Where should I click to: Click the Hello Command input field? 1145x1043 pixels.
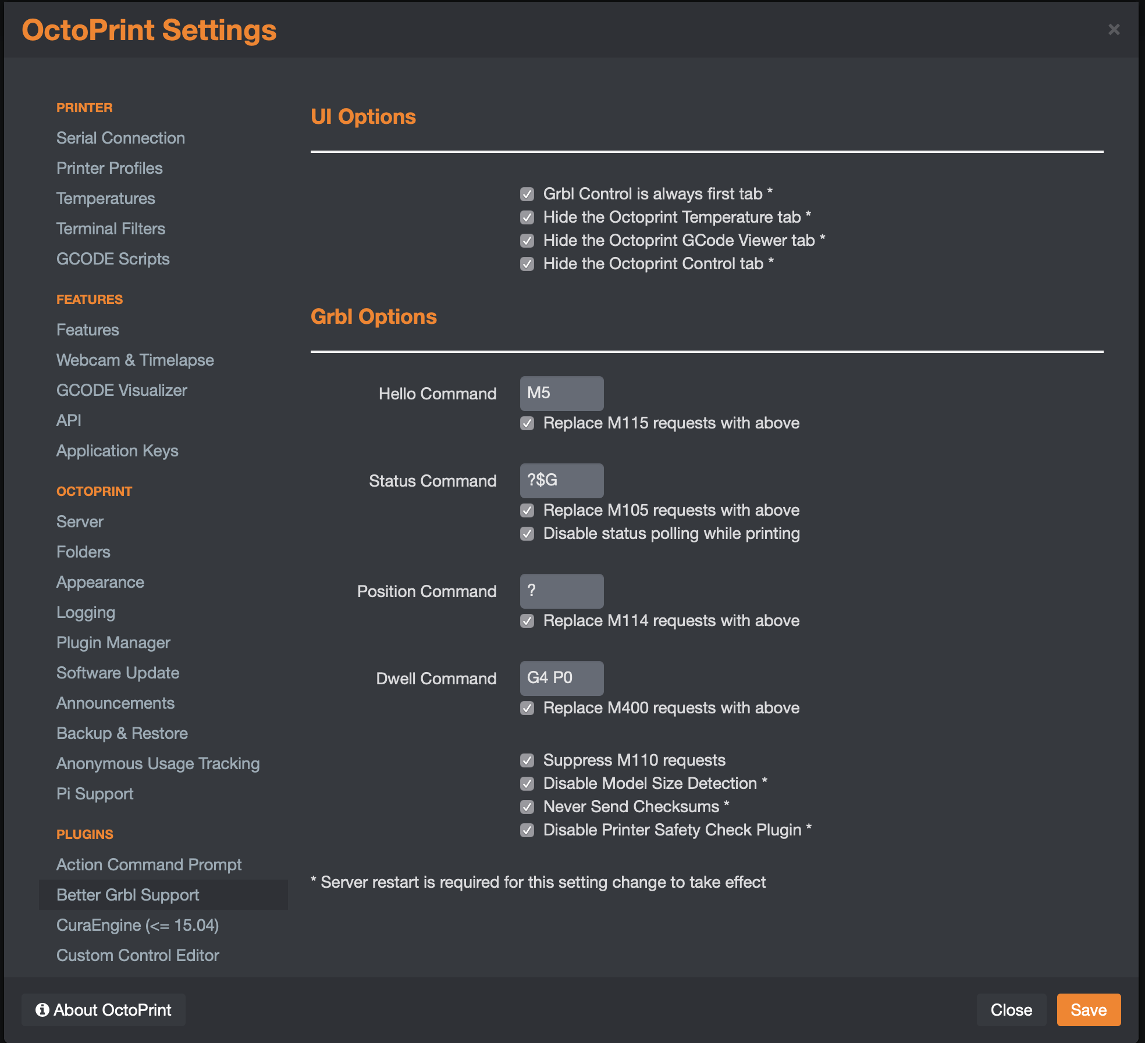tap(560, 392)
